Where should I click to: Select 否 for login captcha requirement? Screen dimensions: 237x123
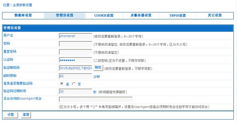click(x=73, y=83)
